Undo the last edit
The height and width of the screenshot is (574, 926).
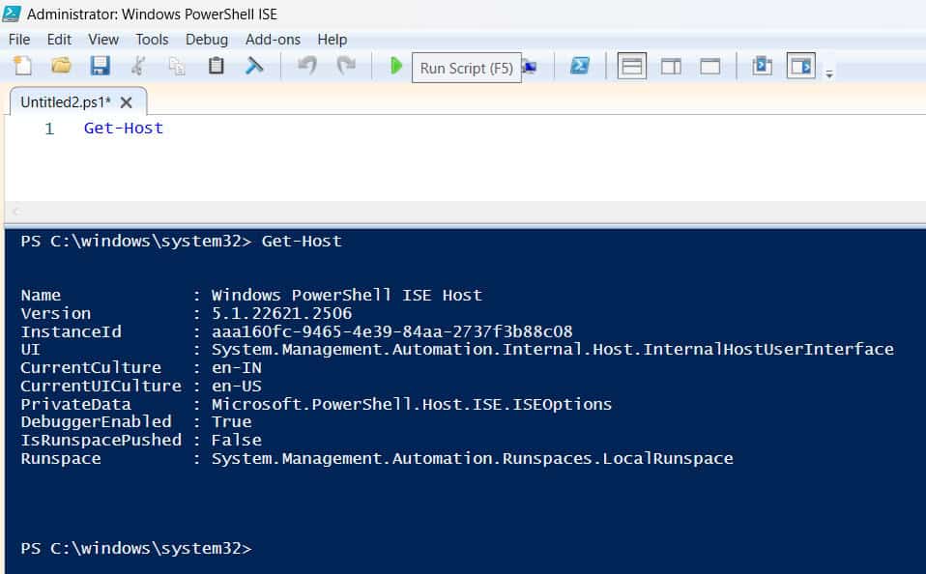coord(307,65)
